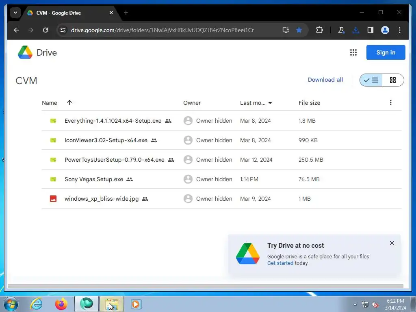Launch Internet Explorer from the taskbar
Image resolution: width=416 pixels, height=312 pixels.
point(36,304)
